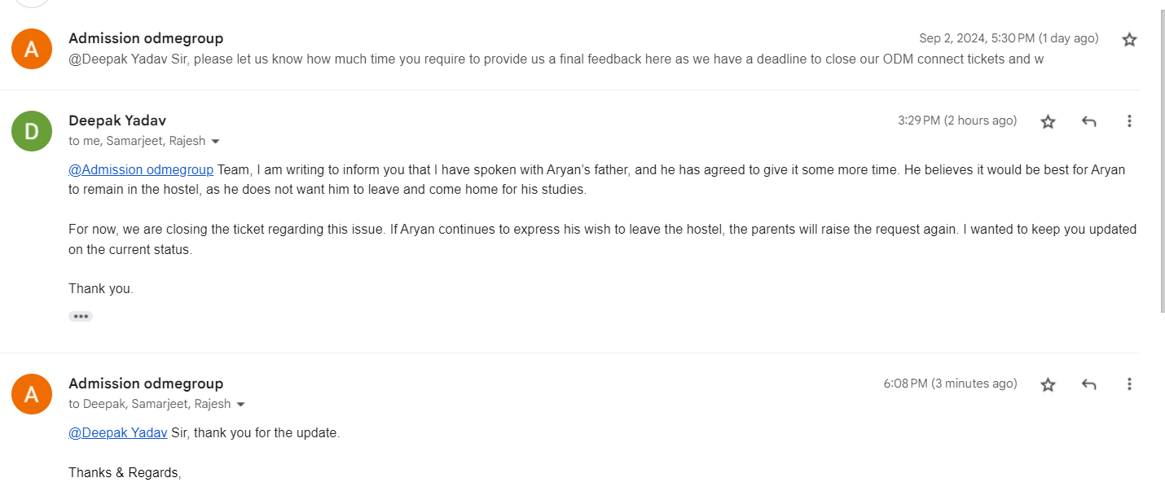1165x491 pixels.
Task: Click the Deepak Yadav sender name
Action: tap(117, 121)
